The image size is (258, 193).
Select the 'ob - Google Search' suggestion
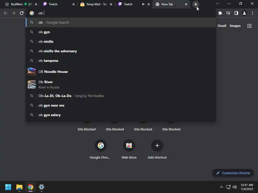tap(121, 22)
